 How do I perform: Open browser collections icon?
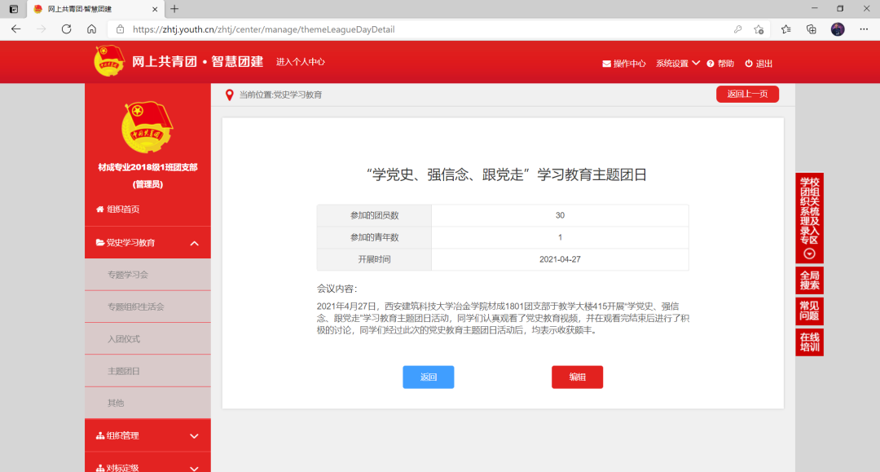[x=811, y=29]
